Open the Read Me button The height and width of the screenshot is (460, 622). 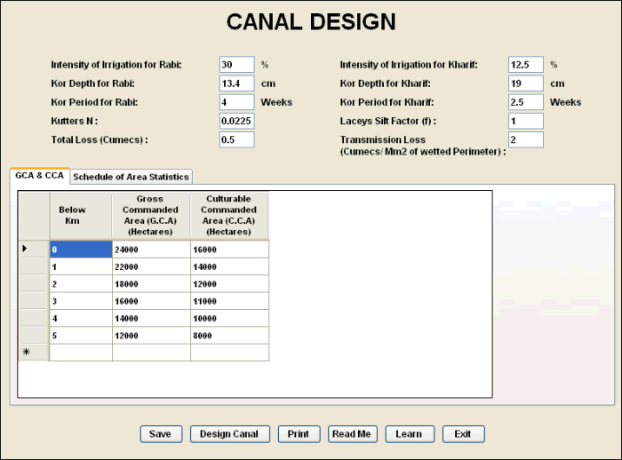coord(353,434)
